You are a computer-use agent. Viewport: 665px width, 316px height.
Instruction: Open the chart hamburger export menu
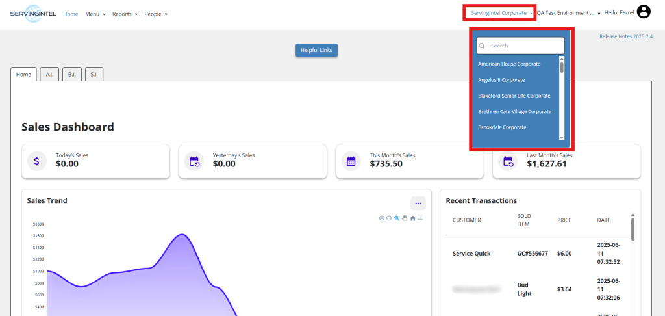(420, 218)
